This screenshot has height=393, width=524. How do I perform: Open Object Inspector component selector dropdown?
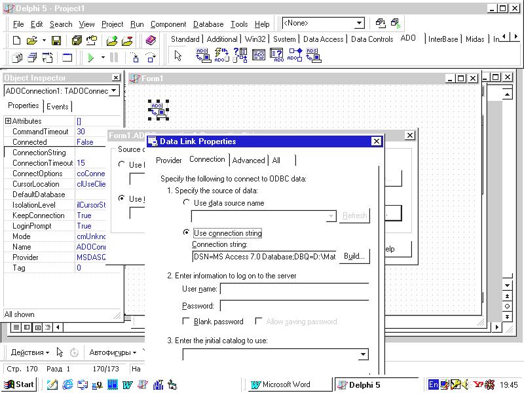114,90
